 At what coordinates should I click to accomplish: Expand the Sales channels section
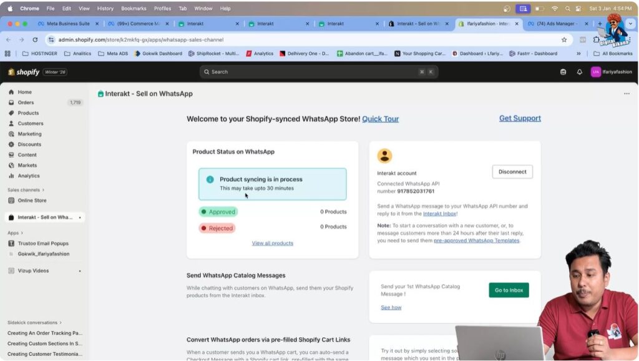click(x=23, y=190)
